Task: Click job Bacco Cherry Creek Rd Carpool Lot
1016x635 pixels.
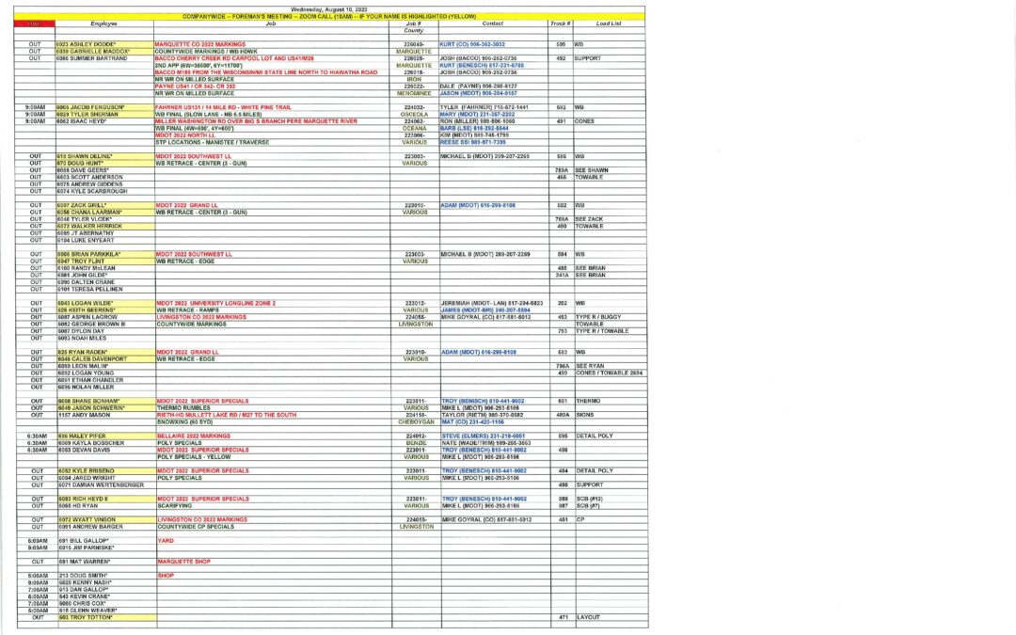Action: (234, 58)
